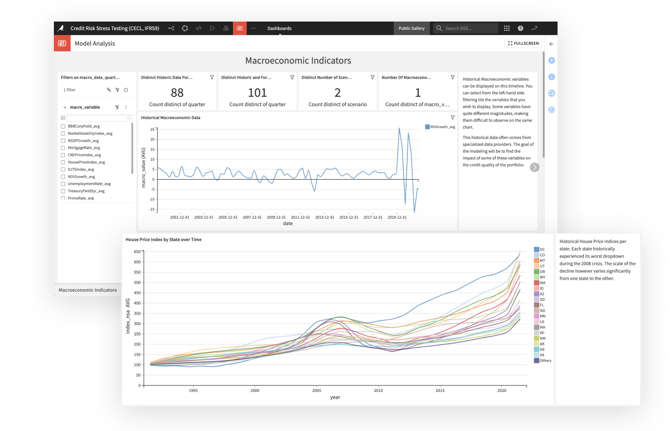This screenshot has height=431, width=672.
Task: Open the printer-like Wiki icon in top bar
Action: [226, 28]
